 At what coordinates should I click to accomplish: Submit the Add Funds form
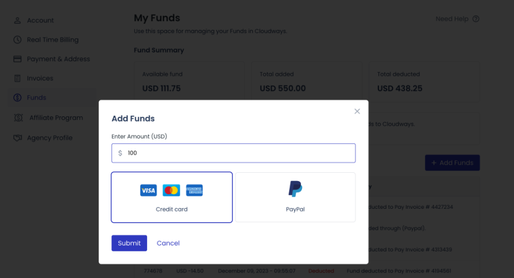(129, 243)
